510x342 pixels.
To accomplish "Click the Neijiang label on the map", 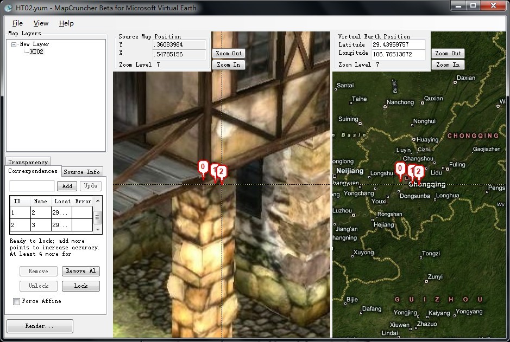I will [350, 171].
